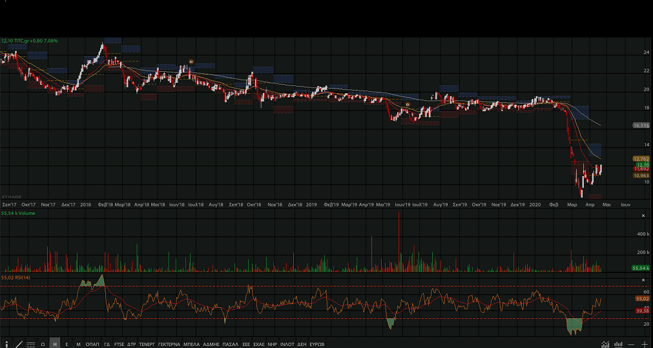Close the Volume indicator panel
Image resolution: width=653 pixels, height=348 pixels.
[x=643, y=215]
